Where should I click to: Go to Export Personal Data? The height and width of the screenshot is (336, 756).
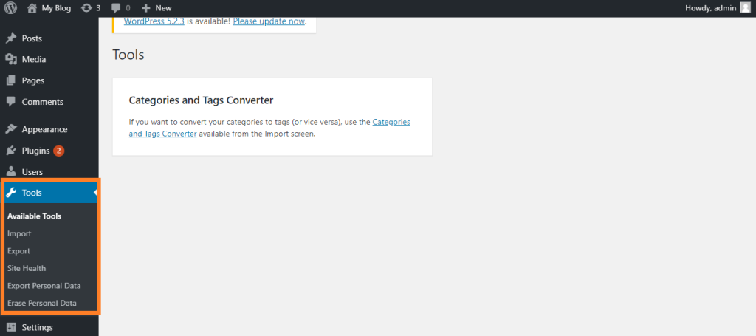(44, 285)
